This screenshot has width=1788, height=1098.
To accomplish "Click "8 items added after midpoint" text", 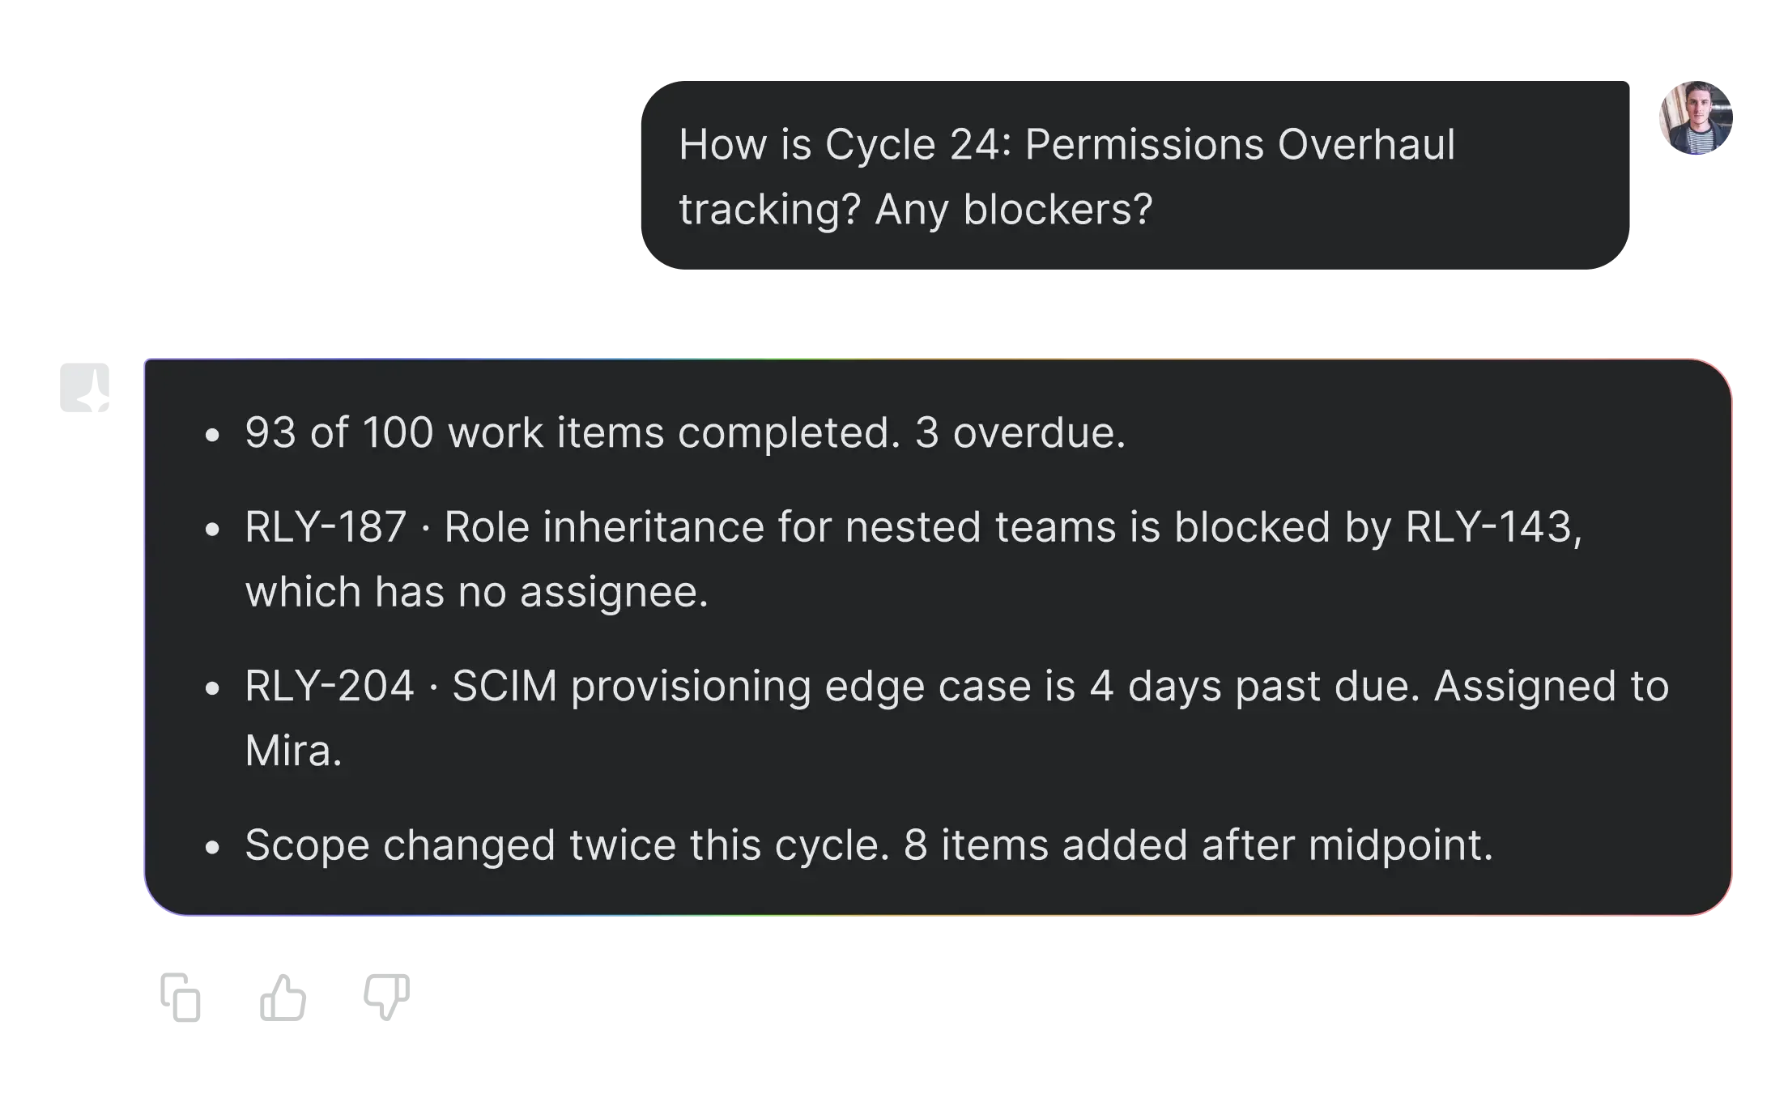I will [1197, 845].
